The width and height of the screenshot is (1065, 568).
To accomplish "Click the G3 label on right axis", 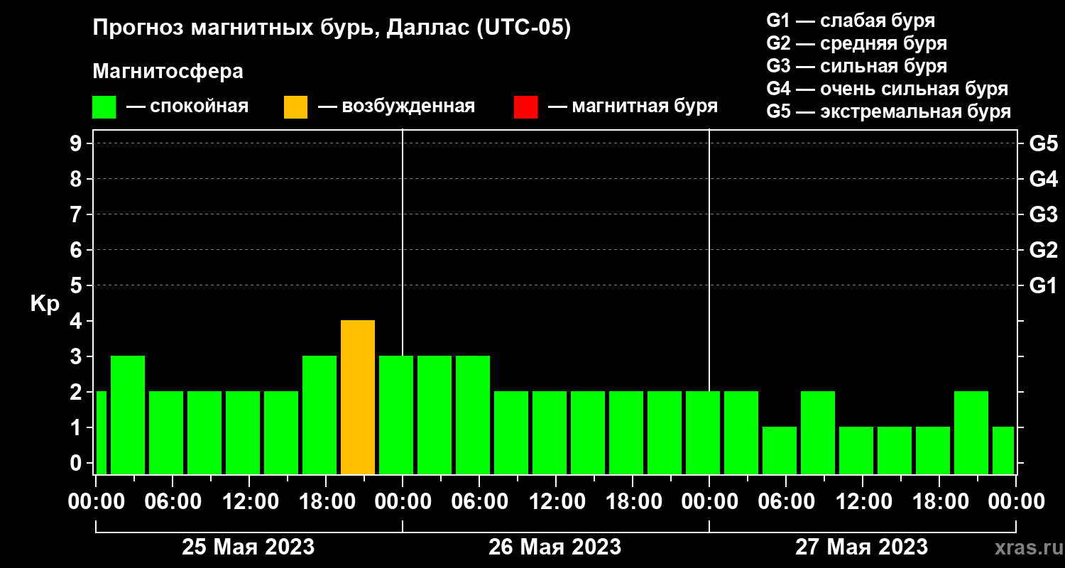I will click(x=1043, y=215).
